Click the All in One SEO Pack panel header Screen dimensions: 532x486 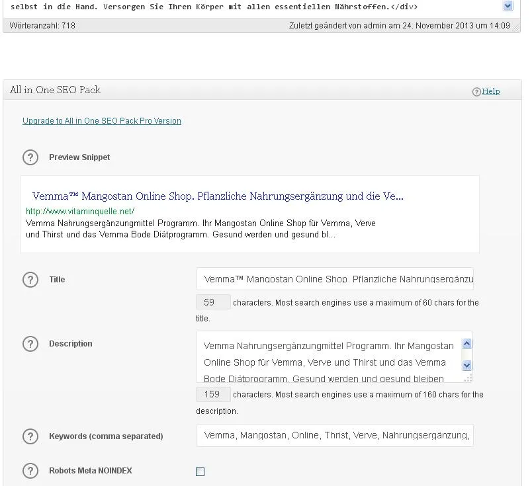coord(262,90)
